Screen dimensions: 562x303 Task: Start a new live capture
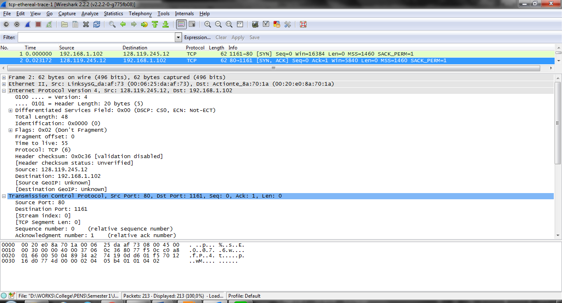point(28,24)
